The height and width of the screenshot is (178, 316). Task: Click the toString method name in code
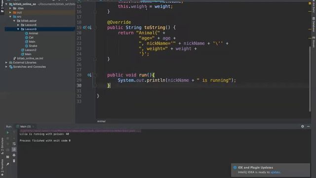(155, 28)
